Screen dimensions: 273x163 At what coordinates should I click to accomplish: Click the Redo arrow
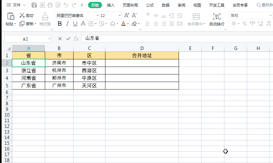(x=74, y=5)
